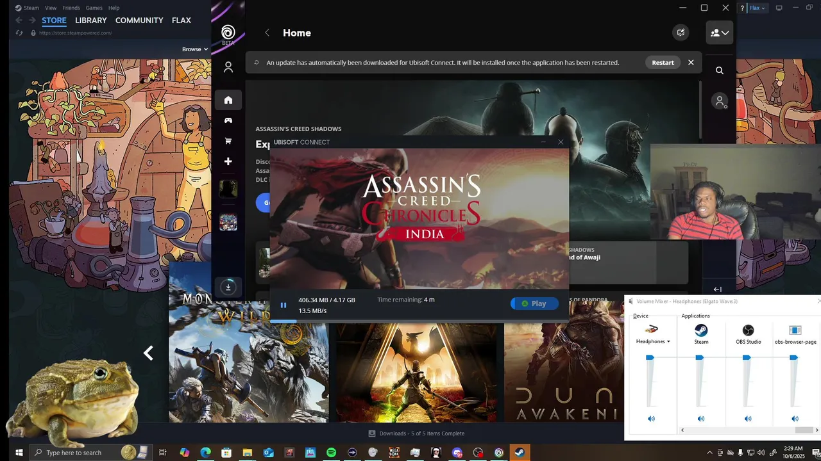Click the Windows Start button
This screenshot has height=461, width=821.
tap(19, 453)
